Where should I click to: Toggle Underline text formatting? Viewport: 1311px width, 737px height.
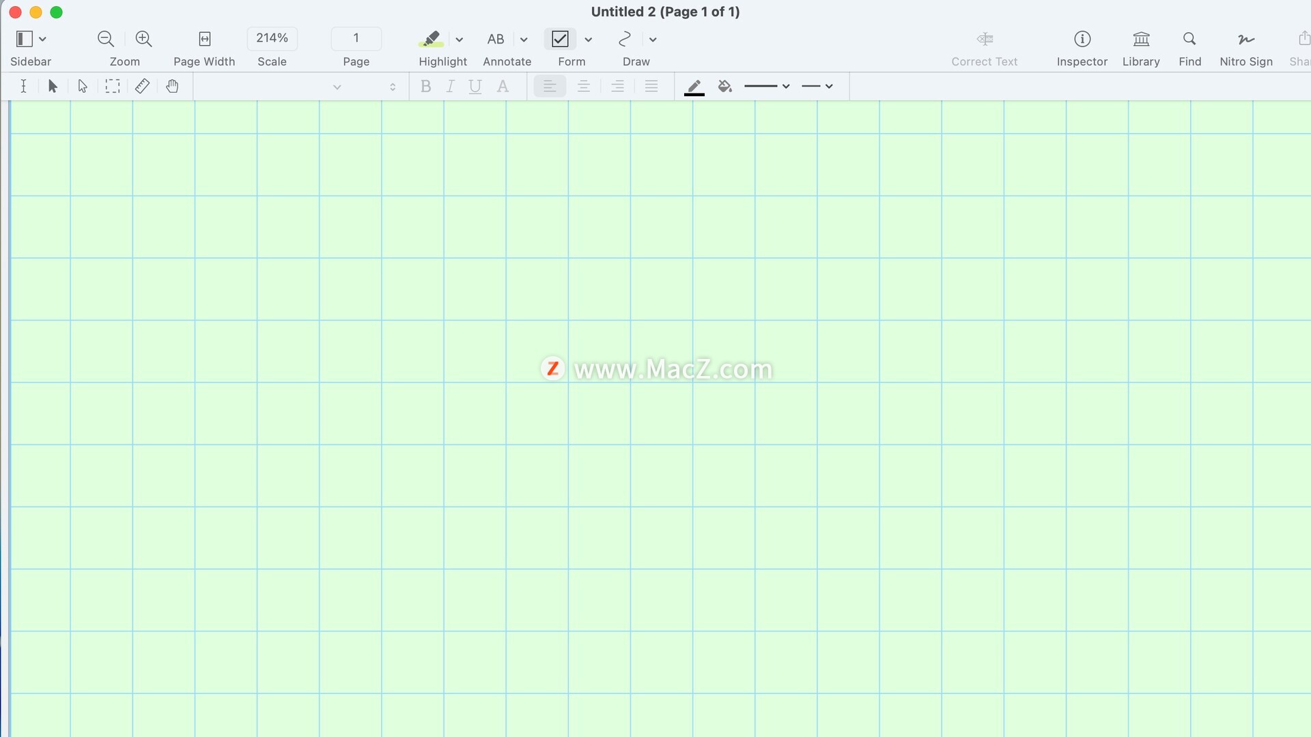(475, 86)
